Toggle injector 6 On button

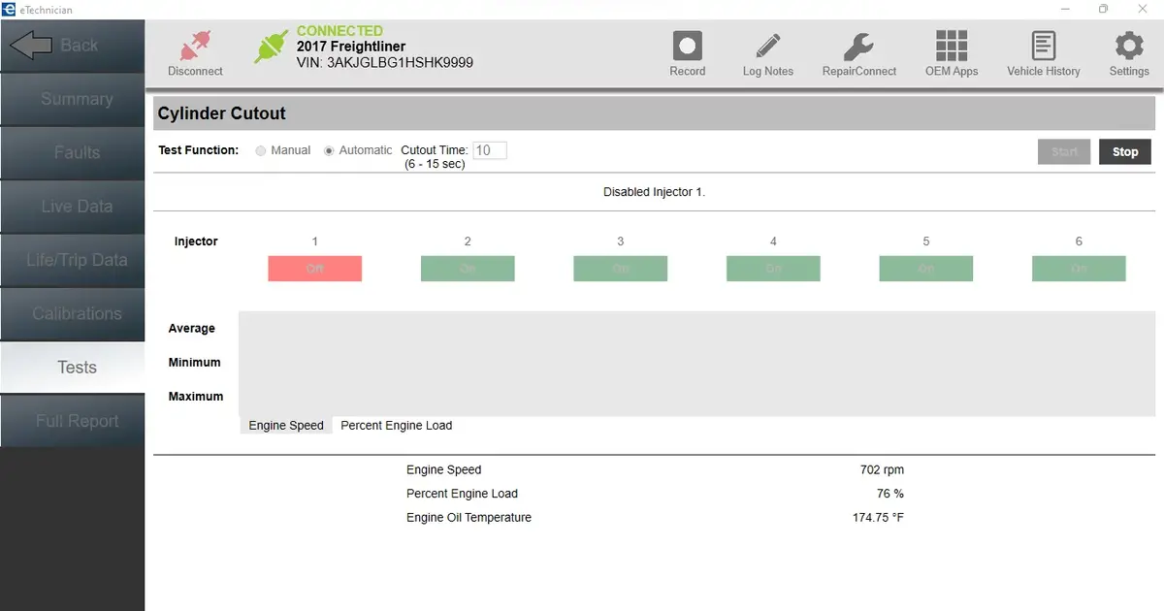1079,269
